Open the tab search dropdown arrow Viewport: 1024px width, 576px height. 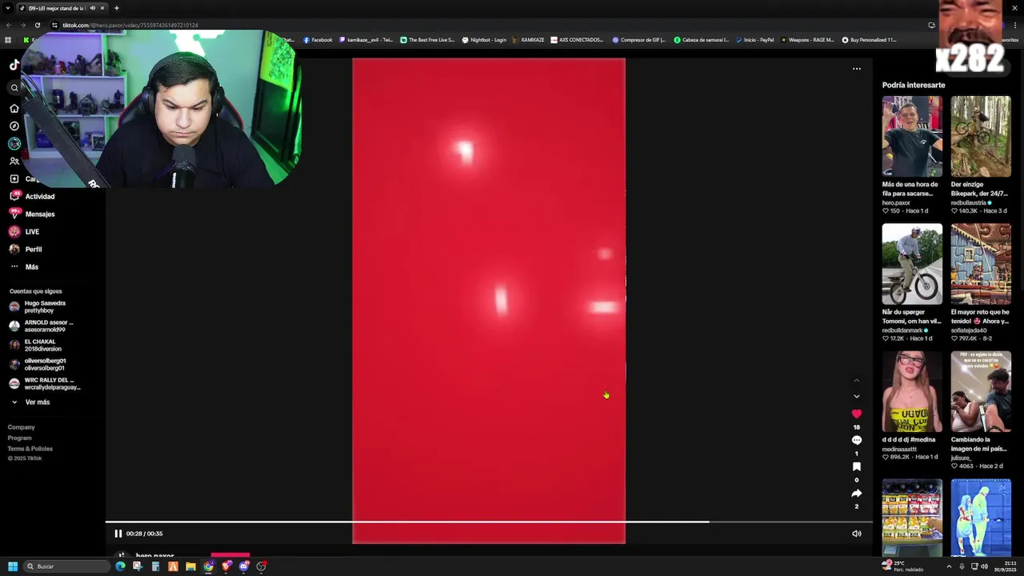point(8,8)
